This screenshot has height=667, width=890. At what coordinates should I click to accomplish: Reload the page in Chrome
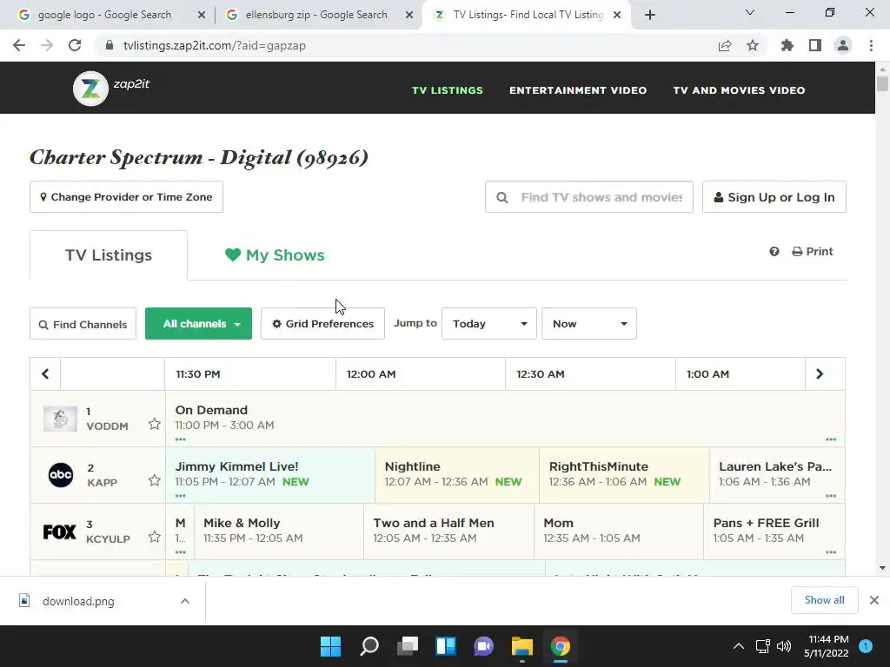coord(75,45)
